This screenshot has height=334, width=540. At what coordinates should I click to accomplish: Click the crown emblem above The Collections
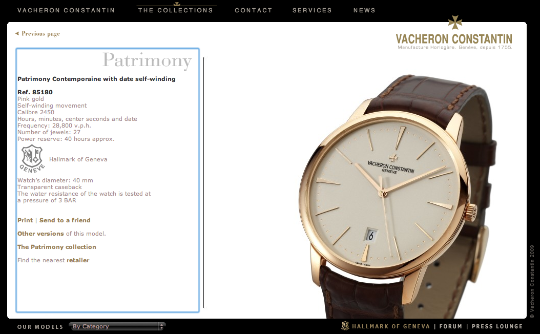pyautogui.click(x=177, y=4)
